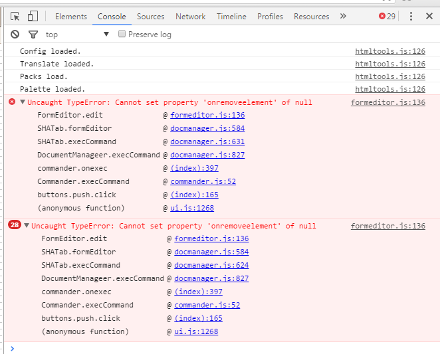Open htmltools.js:126 link for Palette loaded
This screenshot has width=440, height=354.
pyautogui.click(x=390, y=89)
